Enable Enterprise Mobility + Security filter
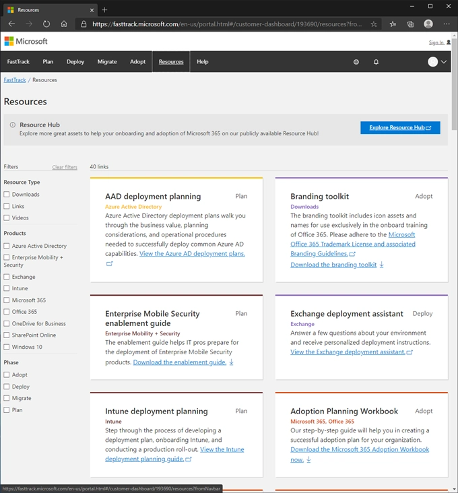458x493 pixels. click(x=7, y=257)
